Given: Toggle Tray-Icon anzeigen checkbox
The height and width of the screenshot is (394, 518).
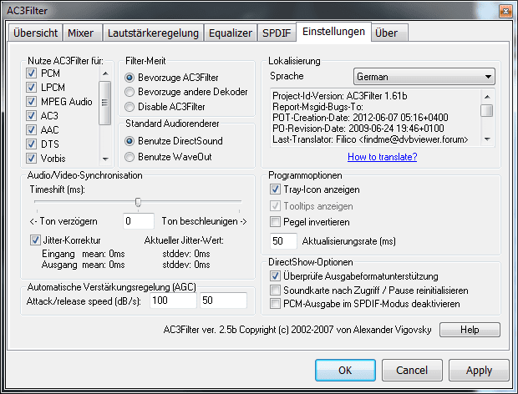Looking at the screenshot, I should coord(275,189).
